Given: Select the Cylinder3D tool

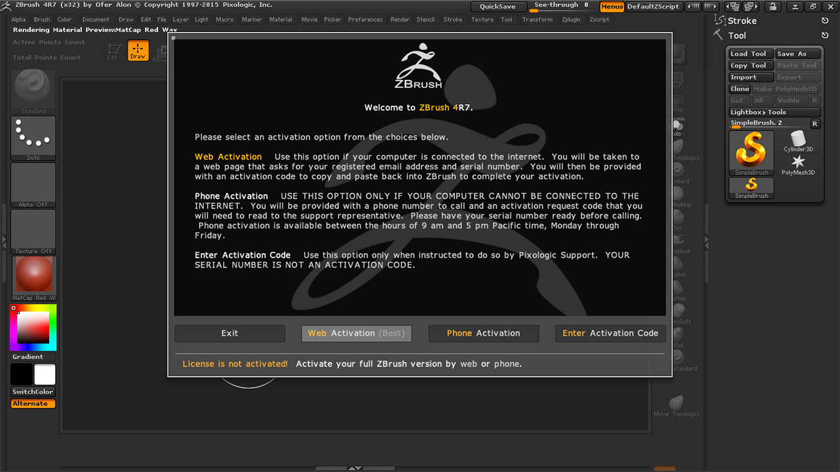Looking at the screenshot, I should pos(798,141).
